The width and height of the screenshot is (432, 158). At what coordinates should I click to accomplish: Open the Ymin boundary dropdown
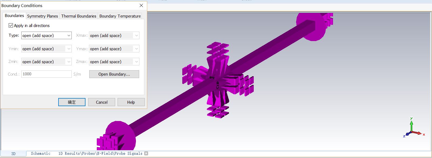pos(46,49)
